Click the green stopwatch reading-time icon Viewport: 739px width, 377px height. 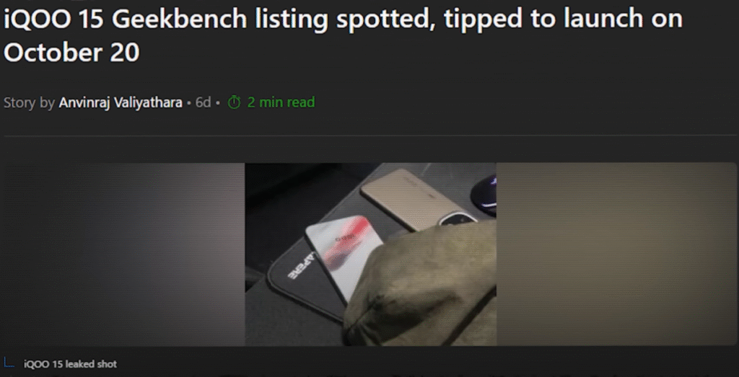235,102
